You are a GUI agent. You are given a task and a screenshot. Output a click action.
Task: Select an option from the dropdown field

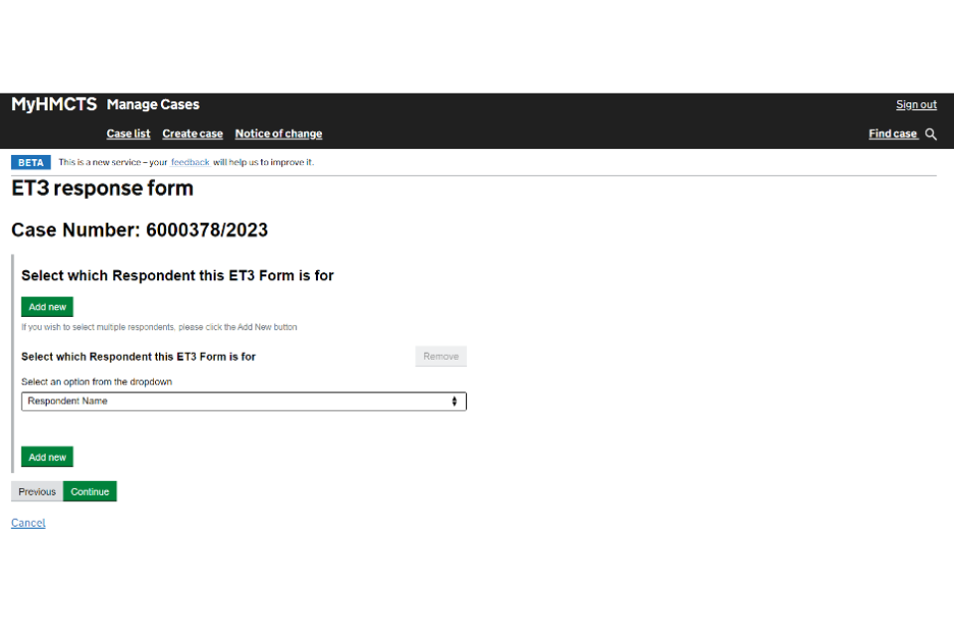click(x=243, y=400)
